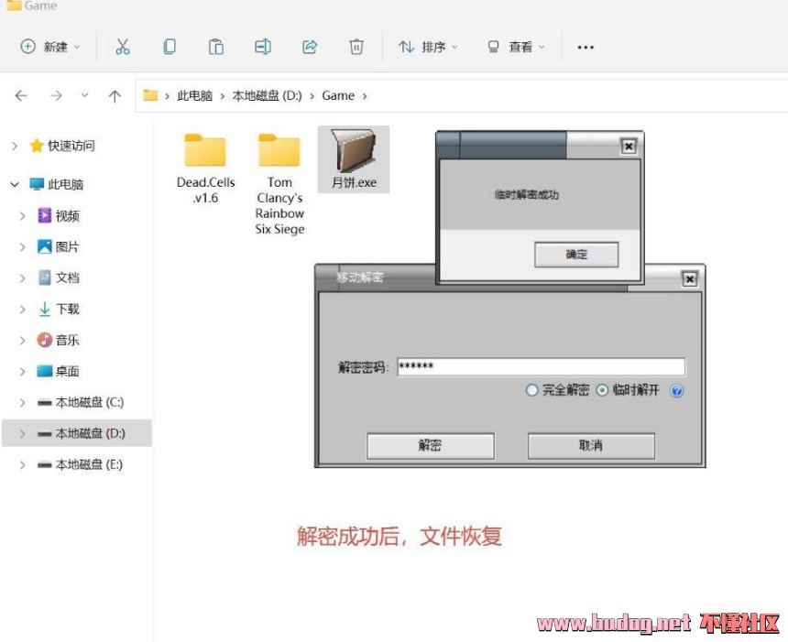Click the Cut scissors icon in toolbar

click(123, 47)
